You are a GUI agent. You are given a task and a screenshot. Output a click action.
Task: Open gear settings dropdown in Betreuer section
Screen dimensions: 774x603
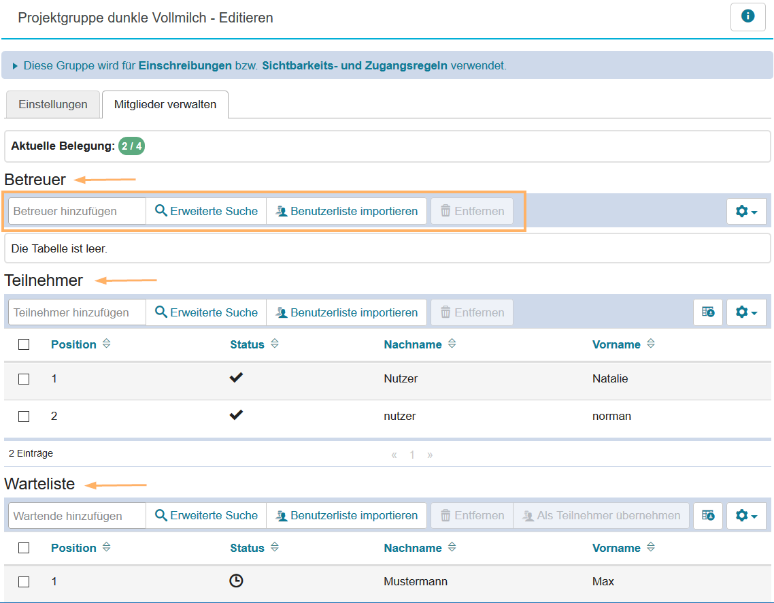(746, 212)
